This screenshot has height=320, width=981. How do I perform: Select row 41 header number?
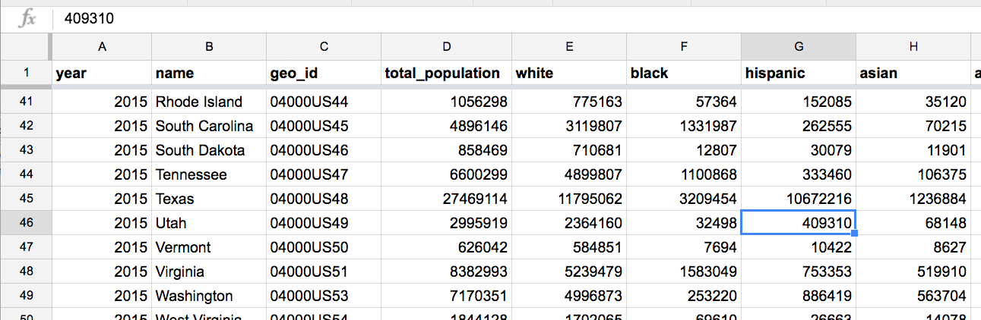click(26, 102)
